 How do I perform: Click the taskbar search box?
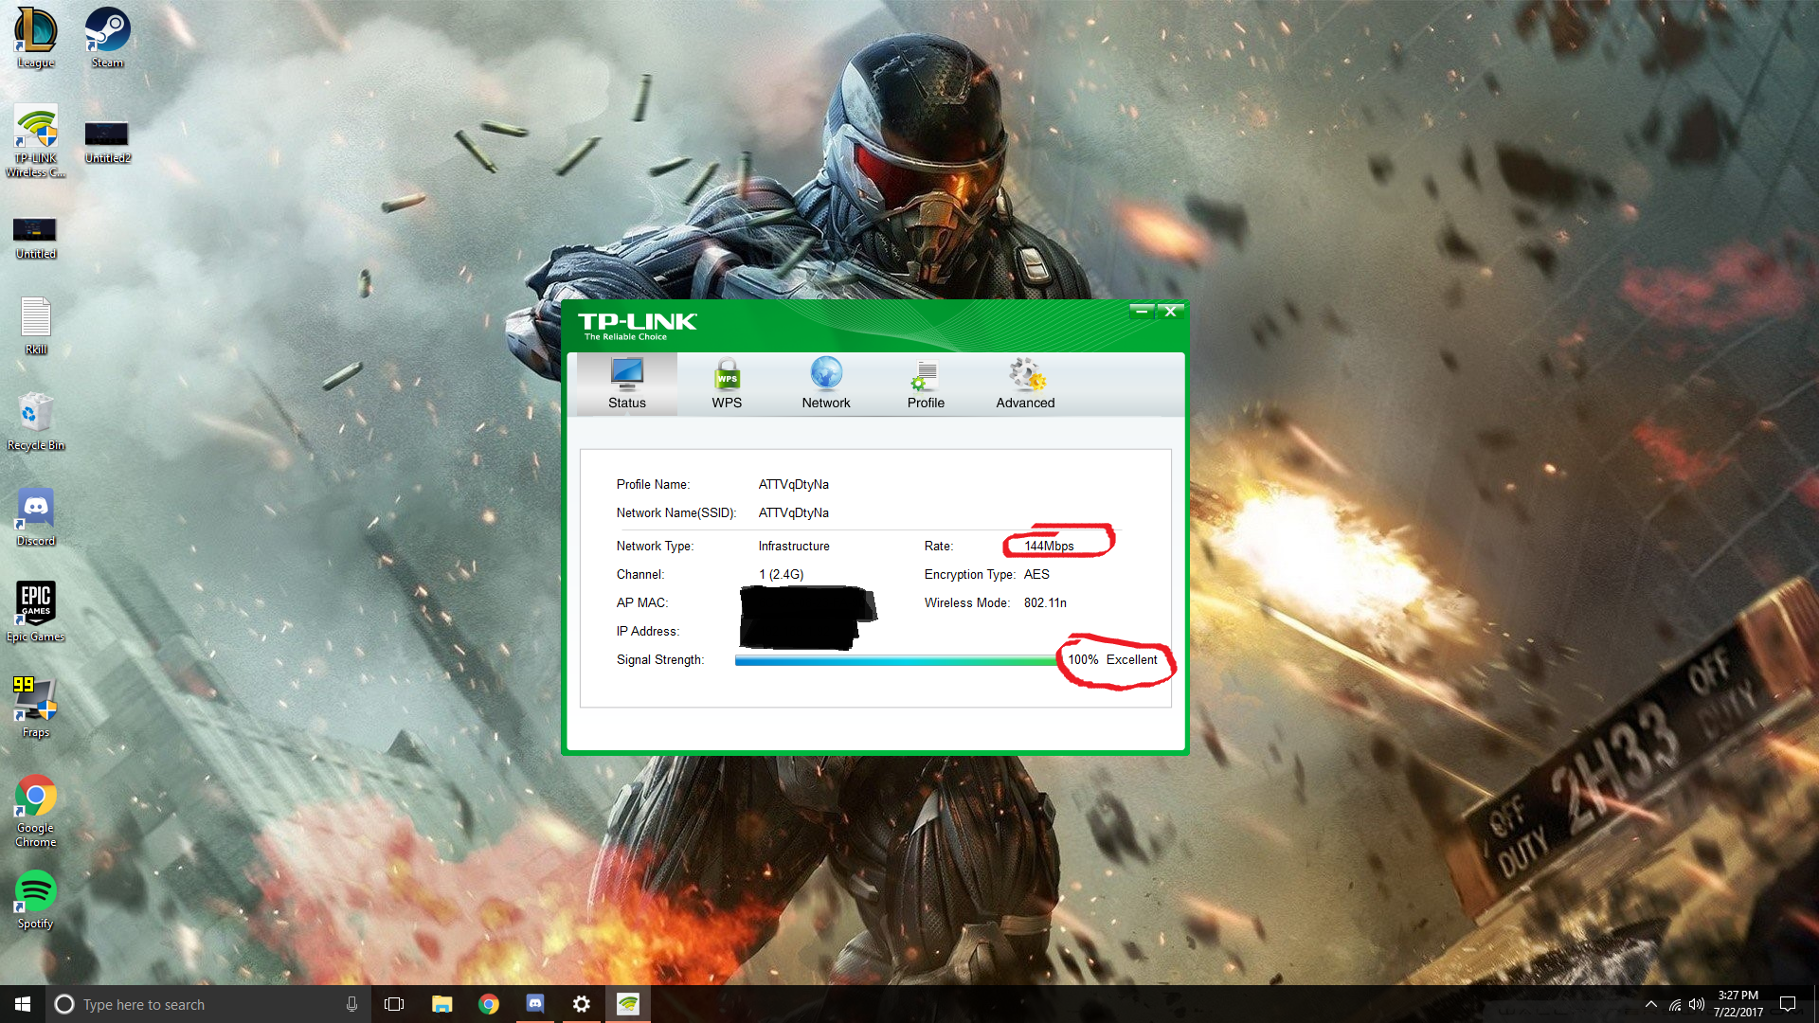(208, 1004)
